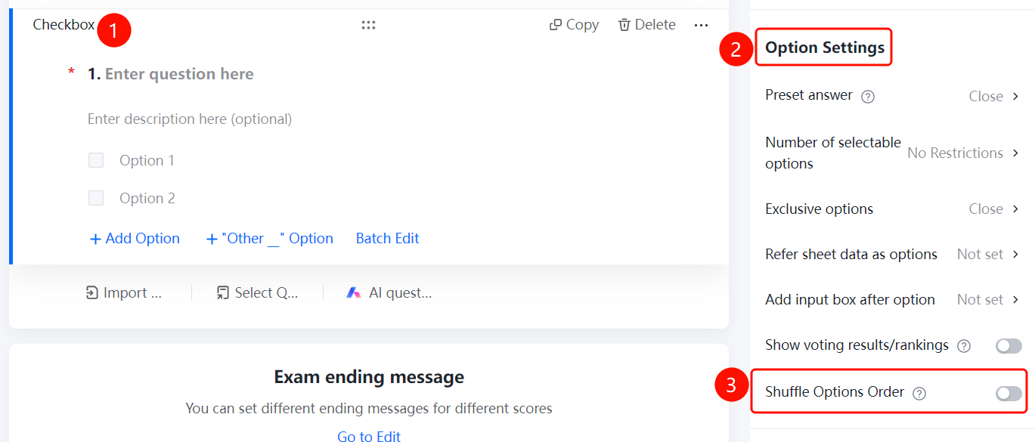Click the AI question generator icon

tap(354, 293)
